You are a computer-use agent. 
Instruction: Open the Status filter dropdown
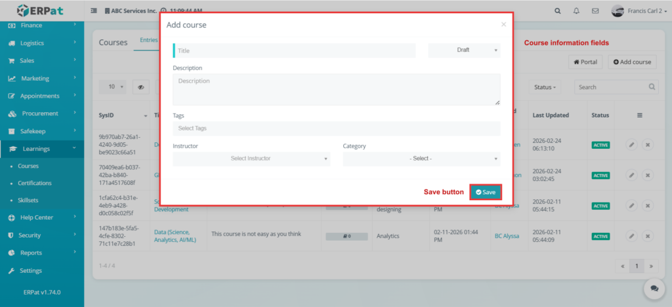pos(545,87)
